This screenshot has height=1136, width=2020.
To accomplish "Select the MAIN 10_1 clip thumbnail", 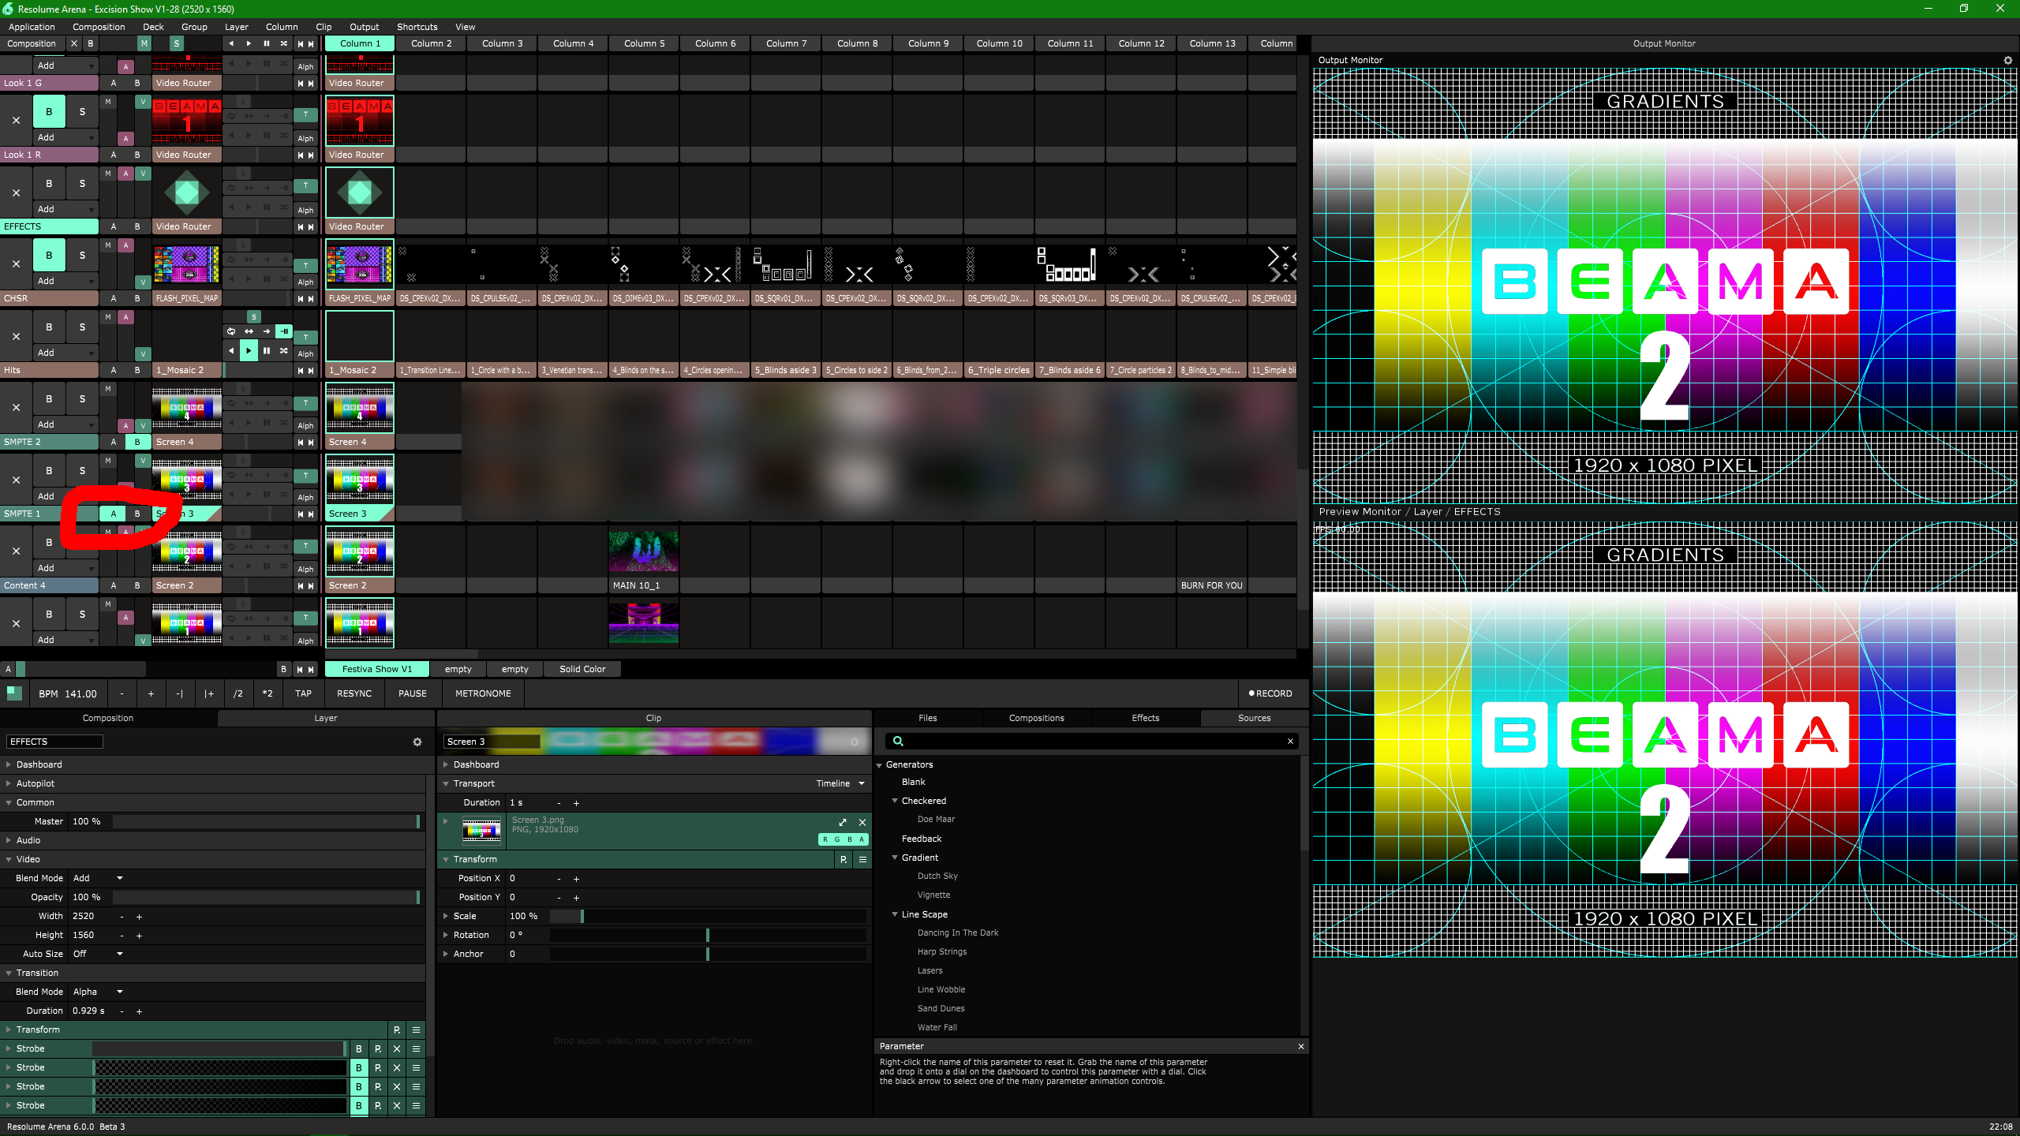I will point(643,551).
